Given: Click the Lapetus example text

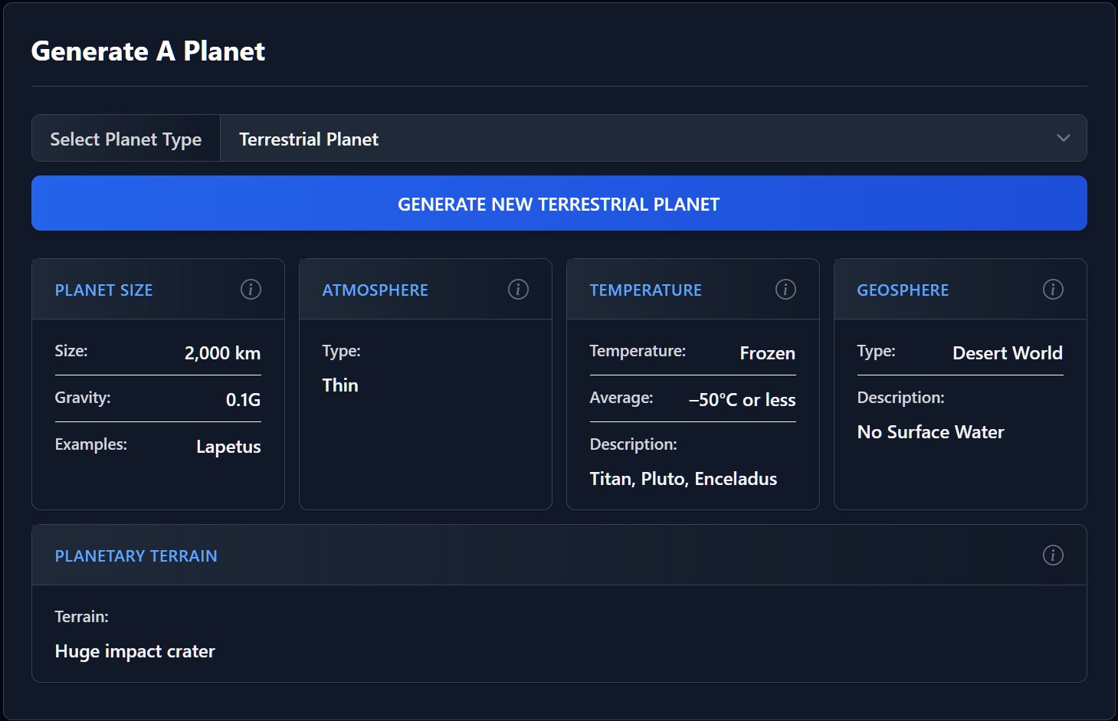Looking at the screenshot, I should pyautogui.click(x=228, y=447).
